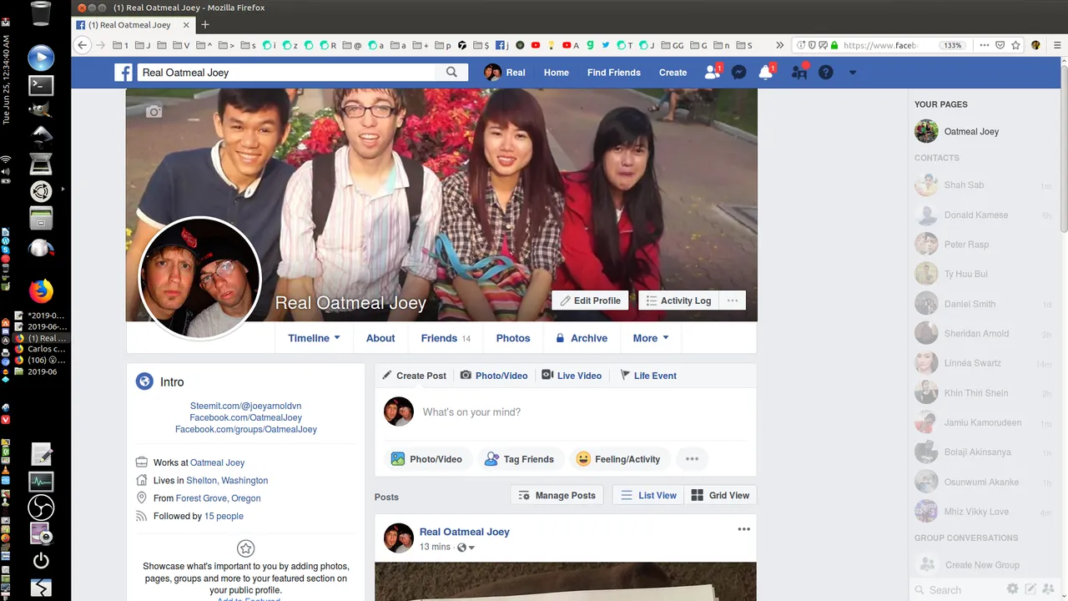Click the Facebook logo icon

coord(123,73)
